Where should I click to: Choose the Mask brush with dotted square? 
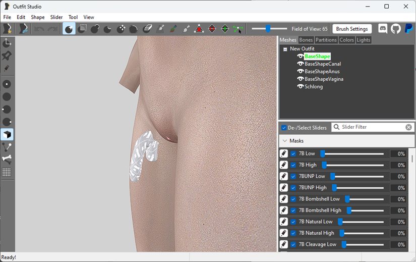[82, 29]
